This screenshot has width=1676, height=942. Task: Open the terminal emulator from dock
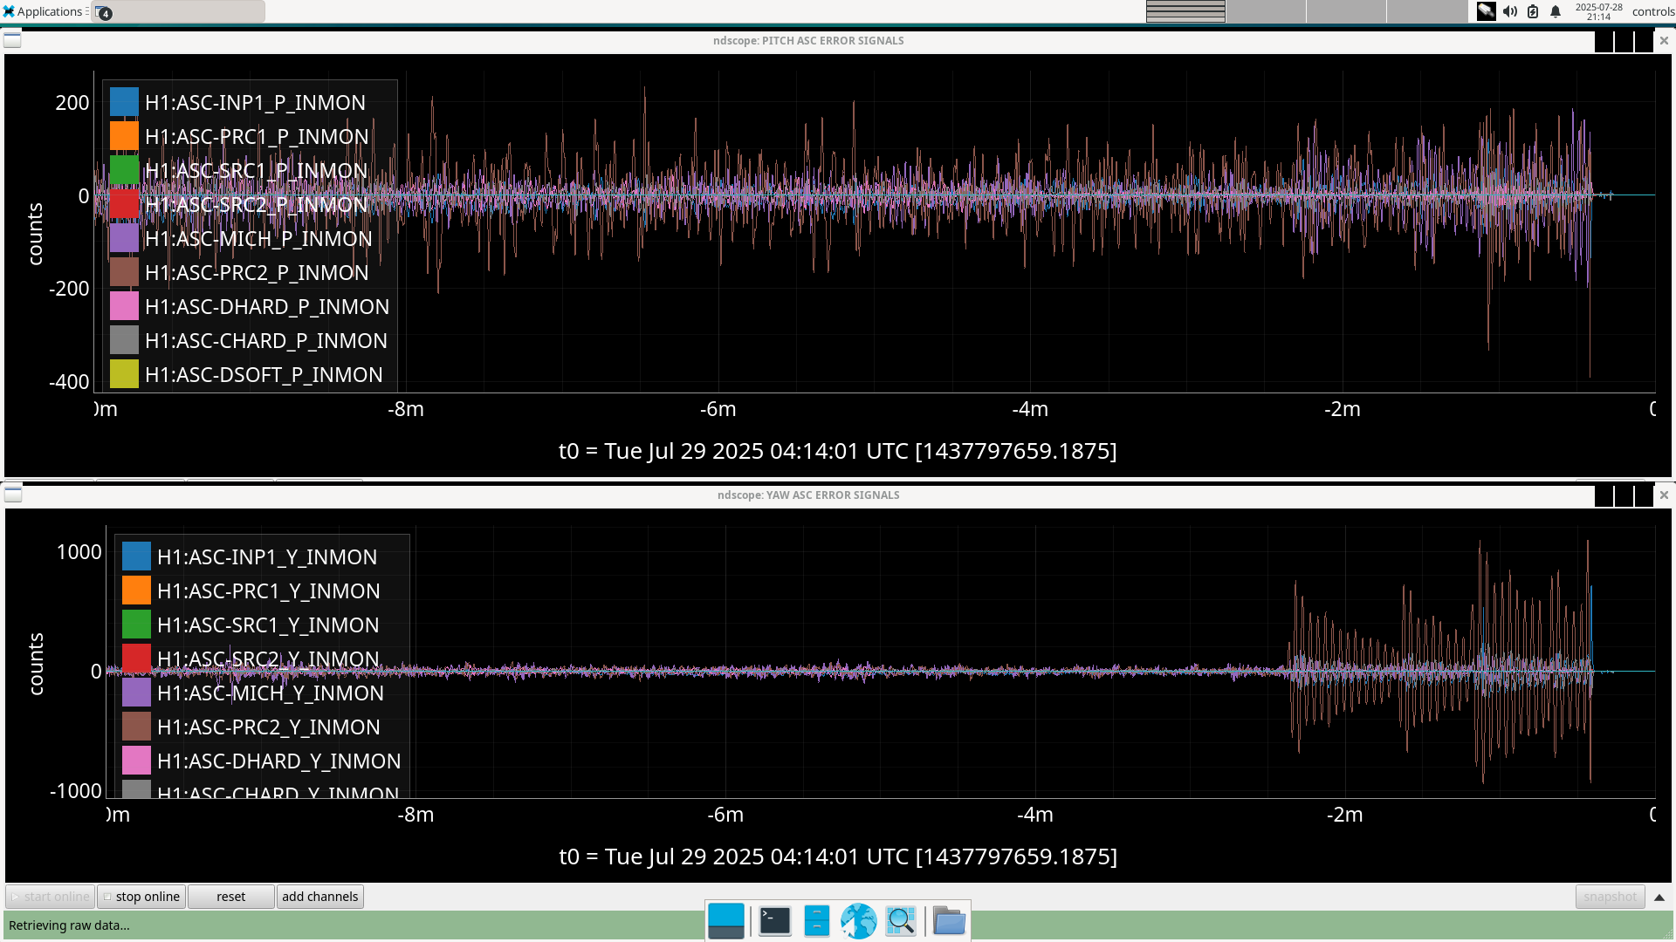[774, 921]
